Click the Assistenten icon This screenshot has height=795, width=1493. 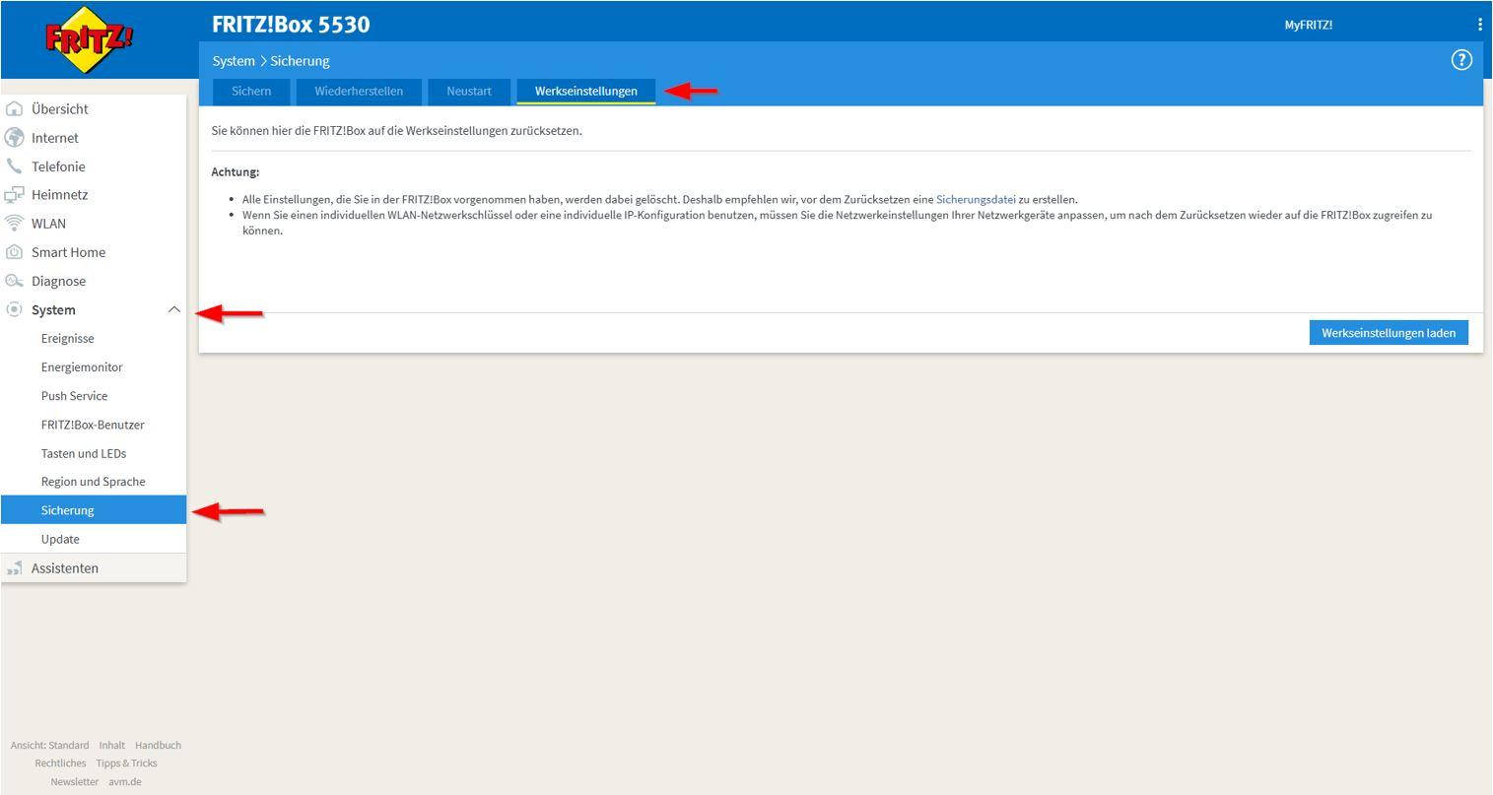pos(15,567)
